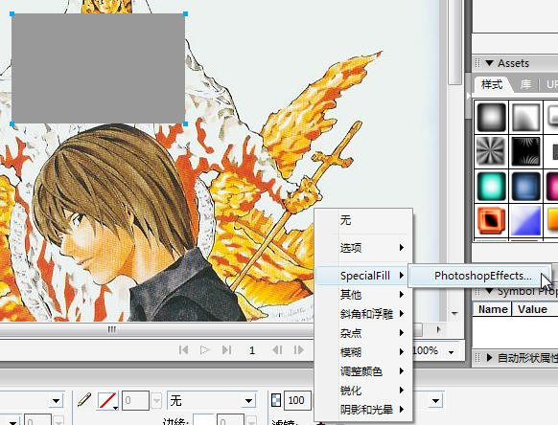
Task: Click the Play animation button
Action: (204, 350)
